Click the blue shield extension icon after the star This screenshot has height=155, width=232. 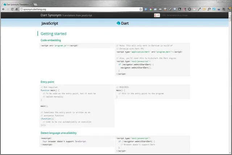(x=146, y=9)
